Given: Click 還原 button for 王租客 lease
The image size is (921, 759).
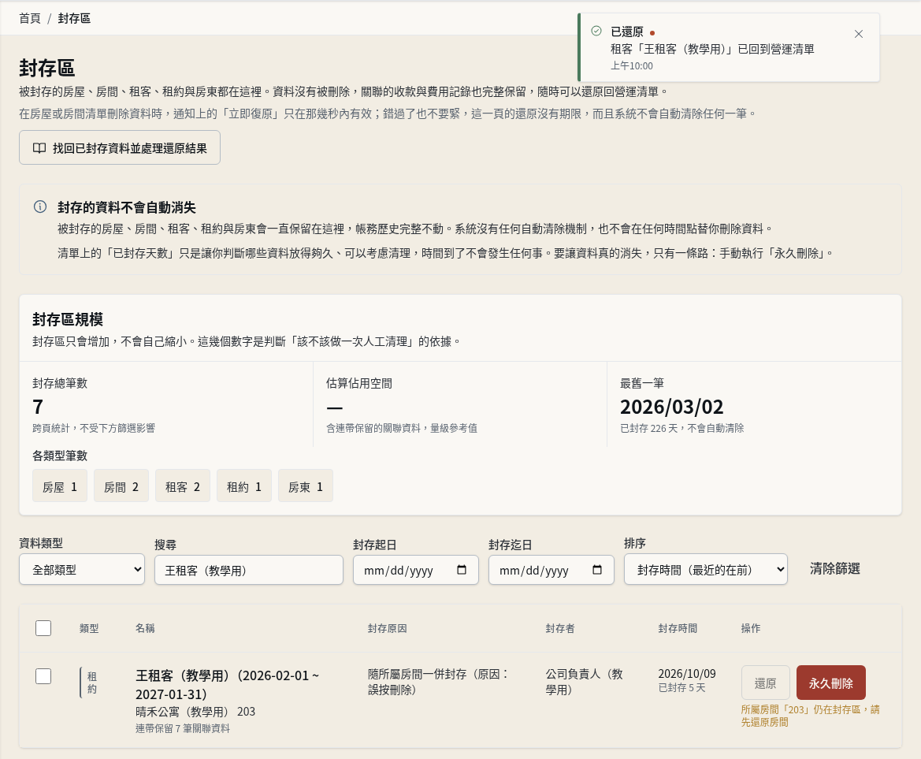Looking at the screenshot, I should click(765, 683).
